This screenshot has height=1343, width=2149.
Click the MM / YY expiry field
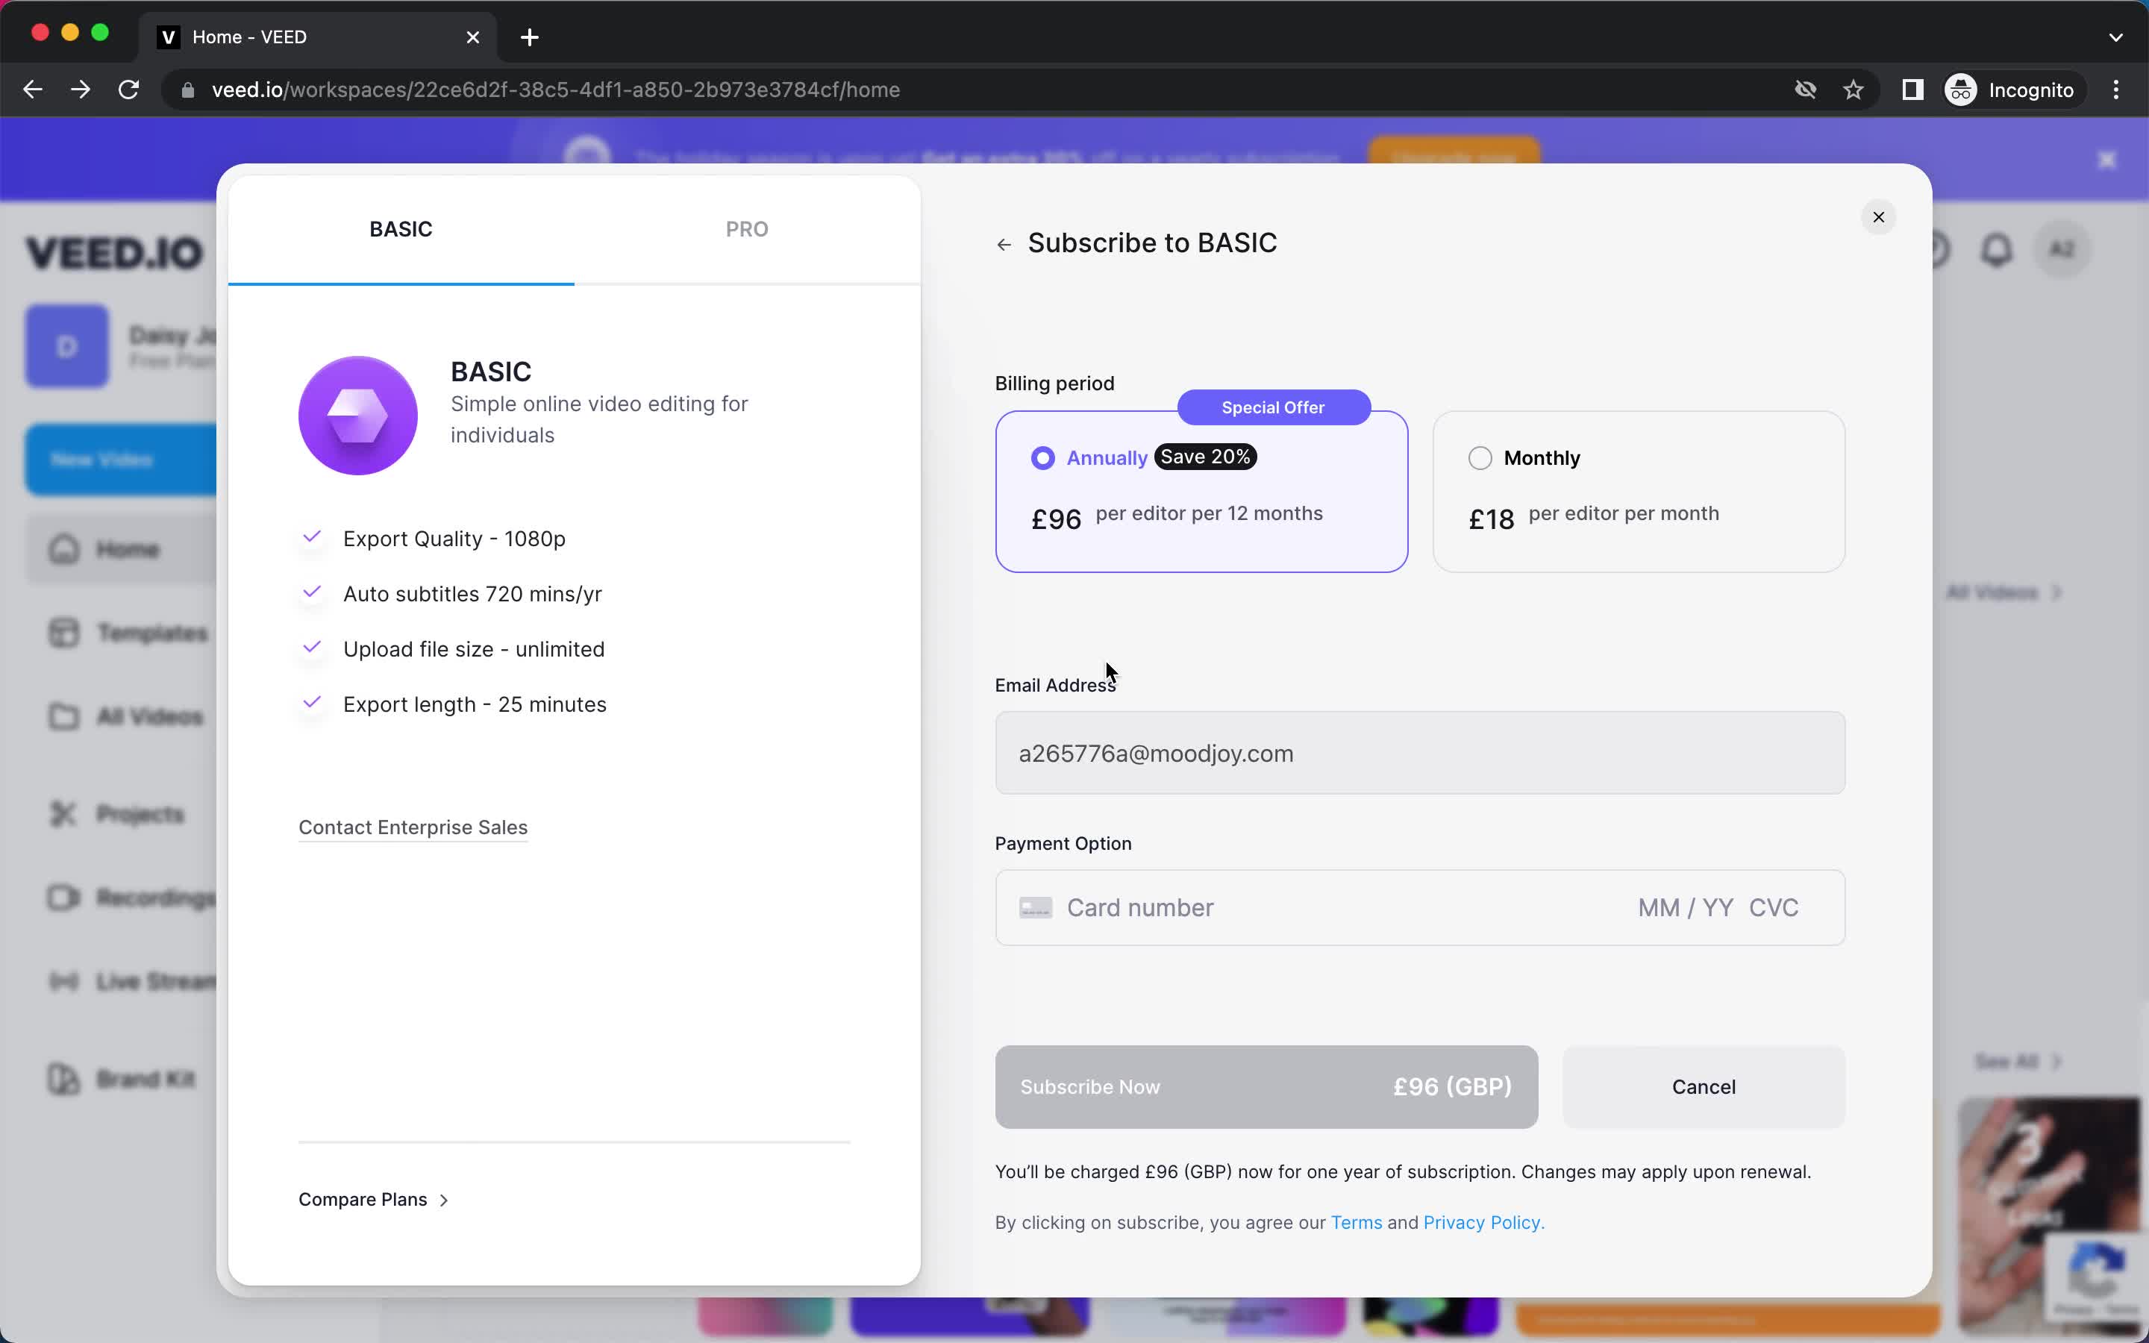(1685, 907)
